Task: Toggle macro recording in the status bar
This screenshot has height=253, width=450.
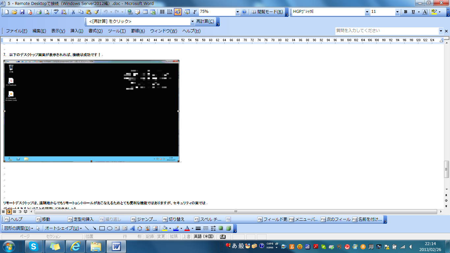Action: click(150, 237)
